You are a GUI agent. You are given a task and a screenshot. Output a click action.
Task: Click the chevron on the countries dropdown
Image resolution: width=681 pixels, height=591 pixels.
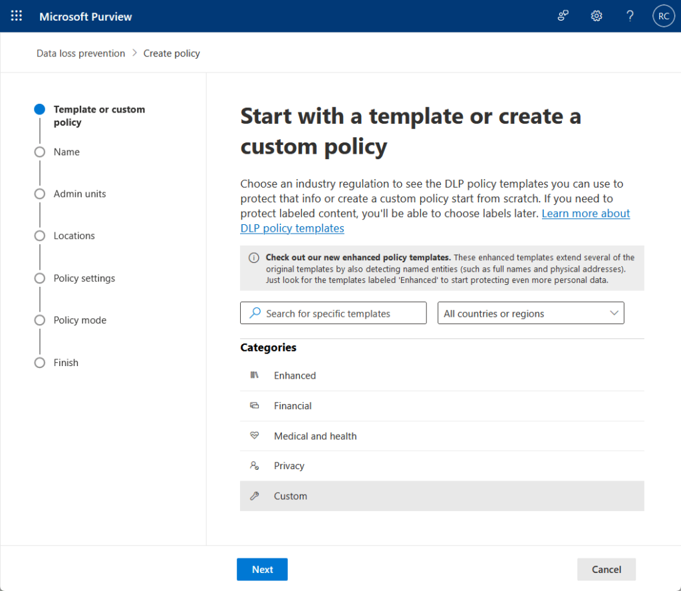tap(614, 313)
